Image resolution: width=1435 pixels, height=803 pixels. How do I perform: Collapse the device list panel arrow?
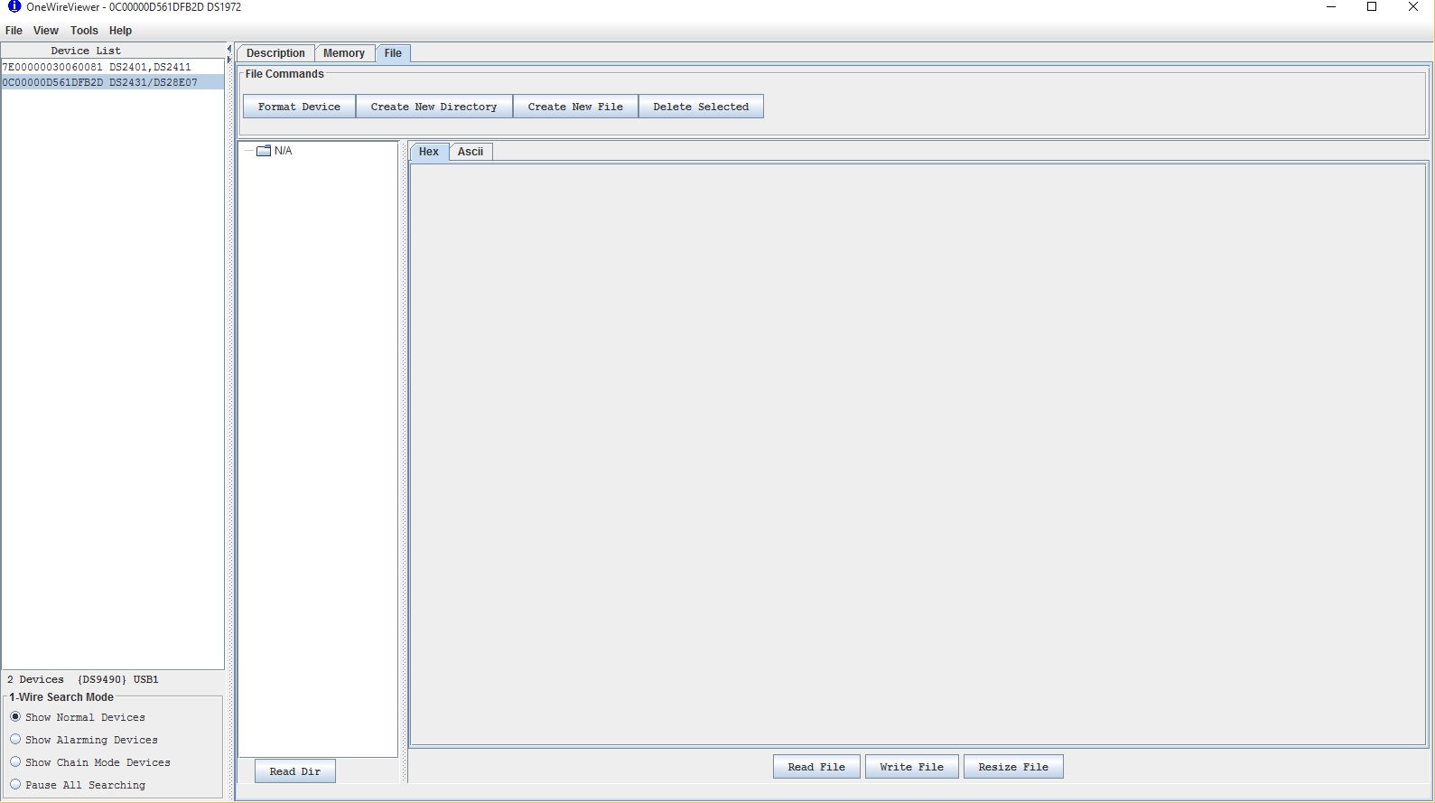click(x=229, y=50)
